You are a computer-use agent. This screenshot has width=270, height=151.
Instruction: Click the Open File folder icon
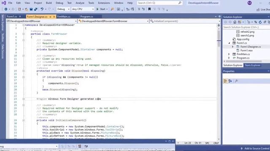(26, 9)
